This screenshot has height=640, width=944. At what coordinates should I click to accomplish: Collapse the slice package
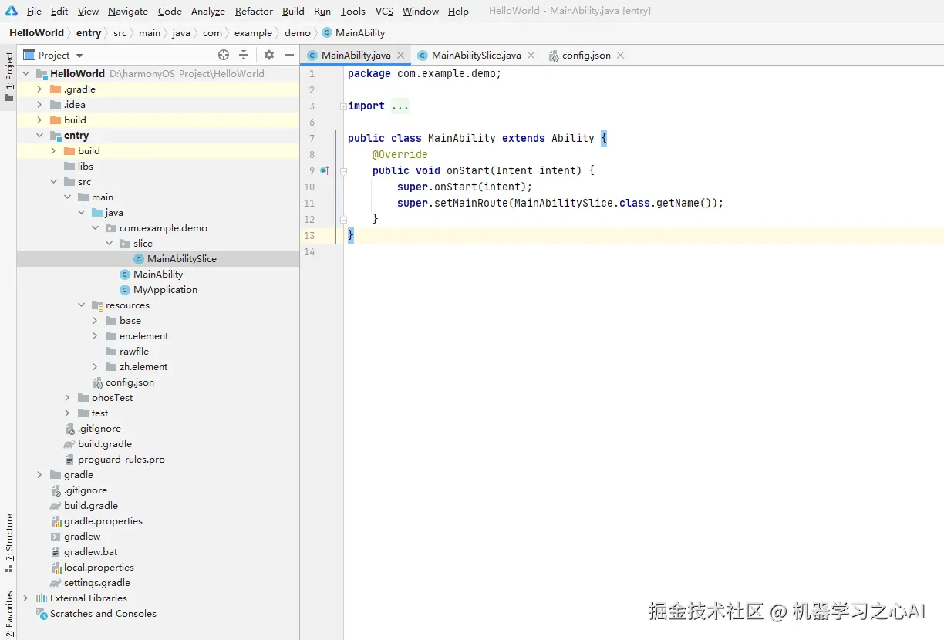pos(109,244)
